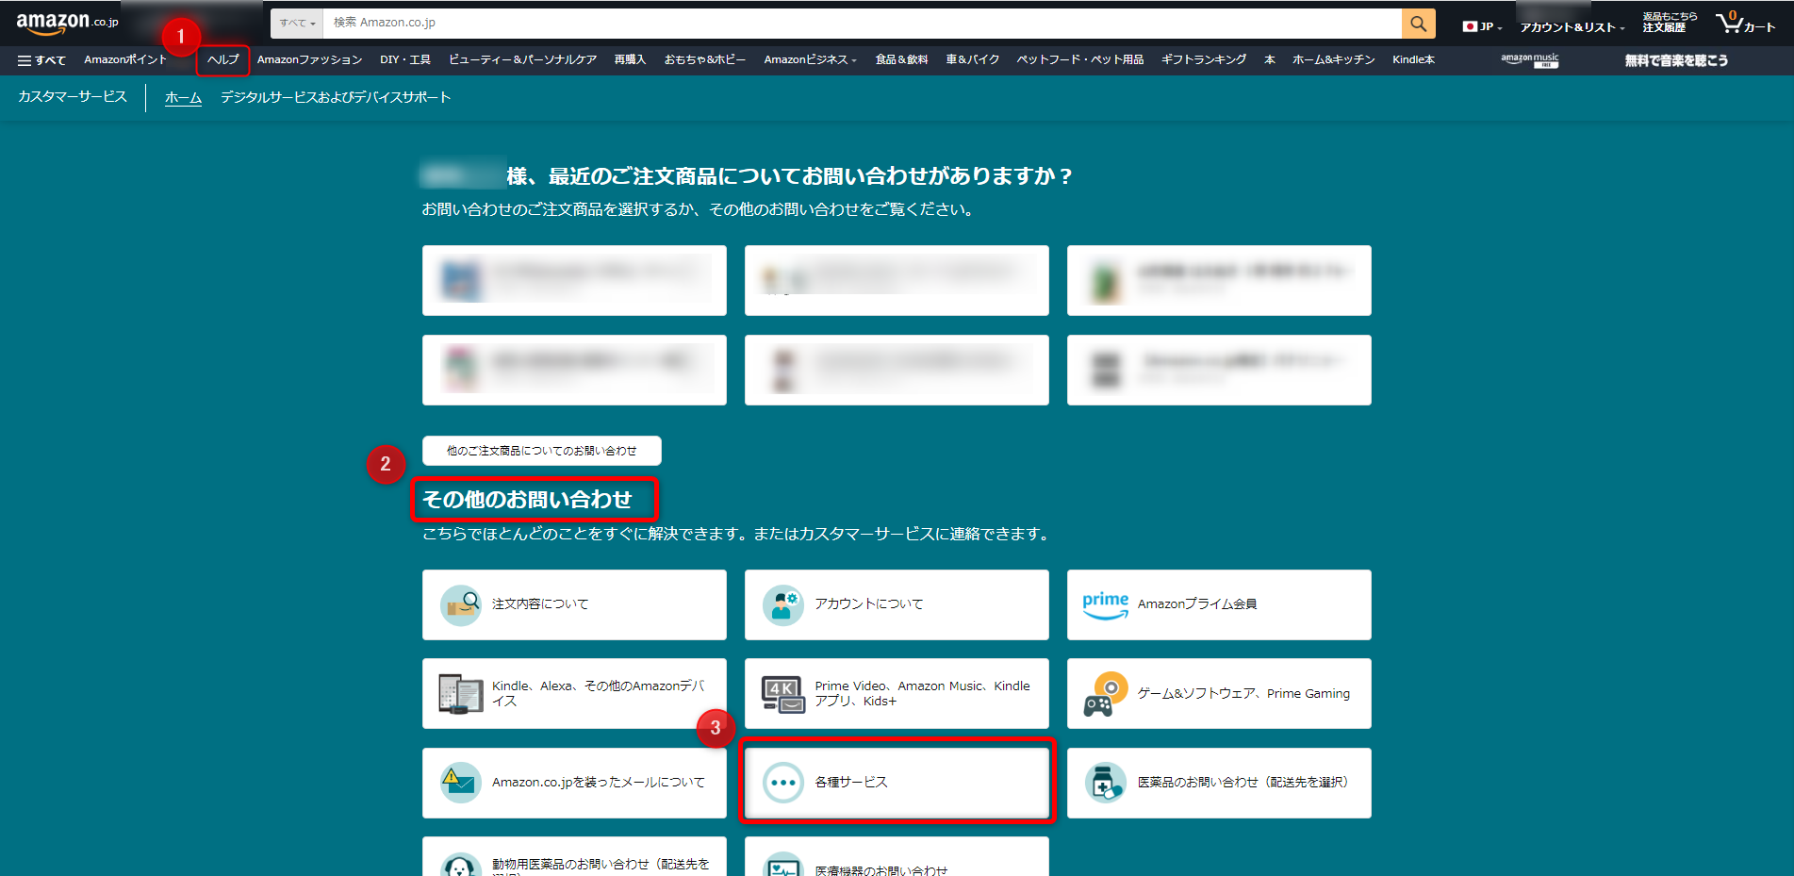Click the 4K Prime Video icon

pos(782,694)
